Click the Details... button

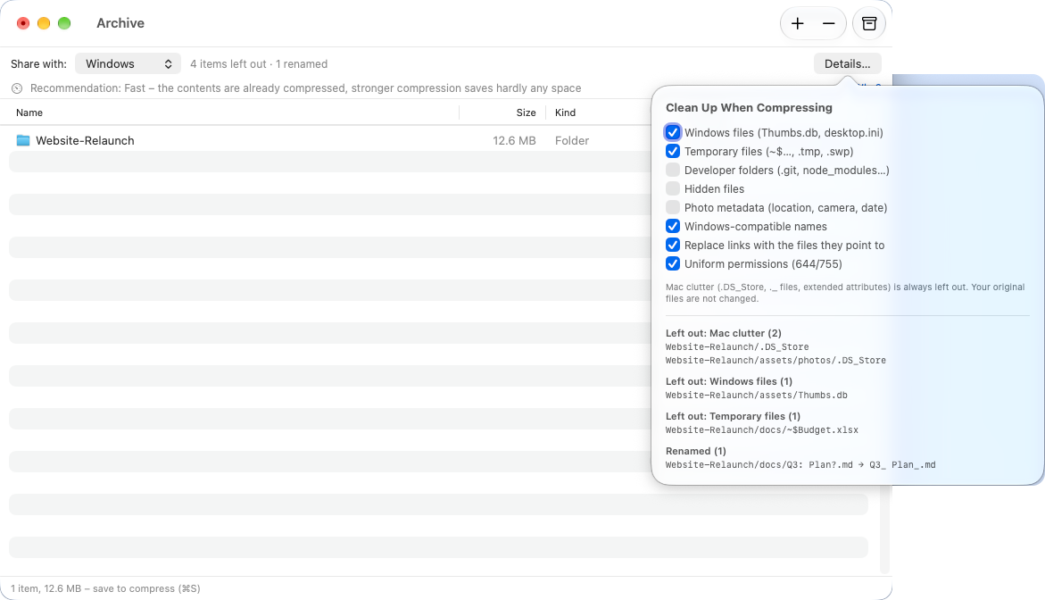pos(847,64)
